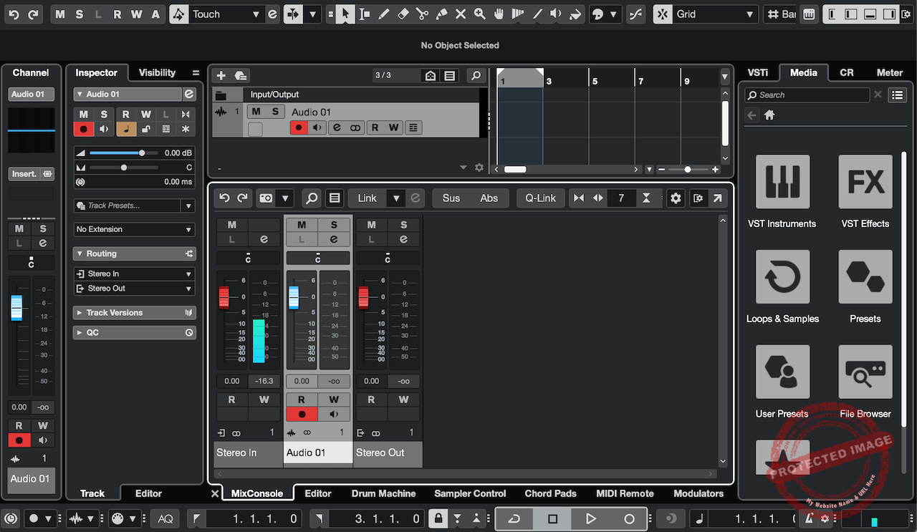
Task: Open Edit Channel Settings on Audio 01 track
Action: 337,127
